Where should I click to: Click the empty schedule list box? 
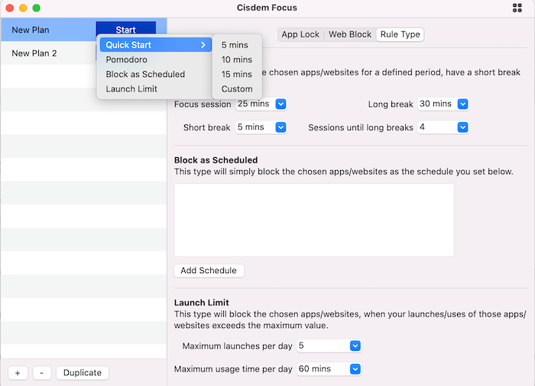point(314,220)
